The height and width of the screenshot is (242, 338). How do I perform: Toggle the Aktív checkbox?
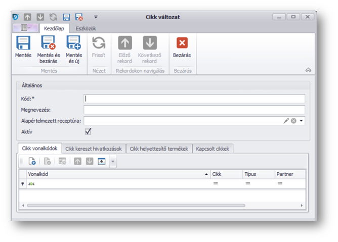(88, 131)
